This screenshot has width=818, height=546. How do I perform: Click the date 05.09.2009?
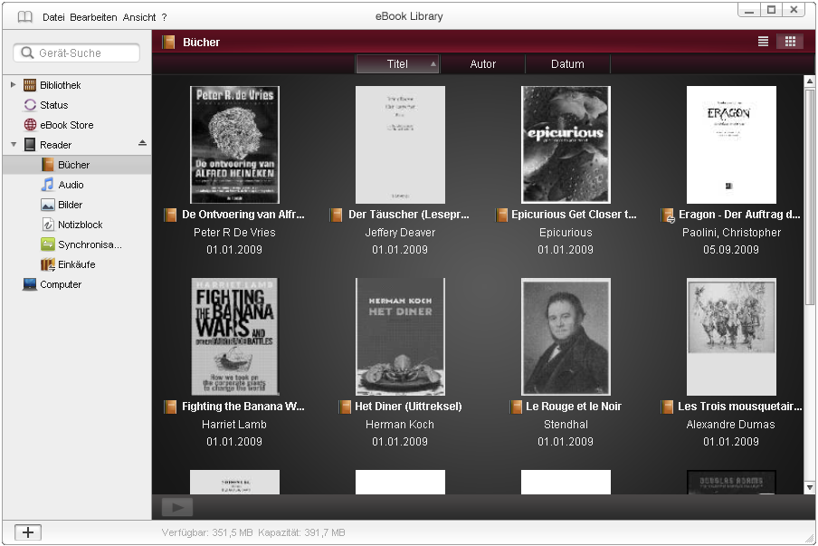point(731,250)
